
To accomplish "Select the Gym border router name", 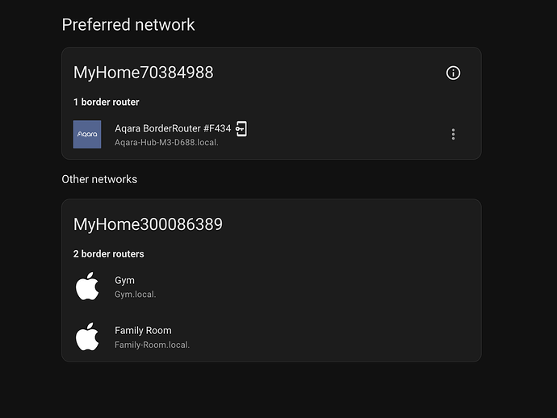I will tap(124, 280).
